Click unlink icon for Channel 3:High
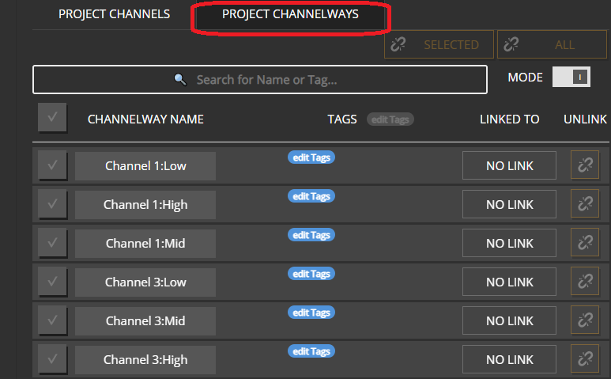Image resolution: width=611 pixels, height=379 pixels. pyautogui.click(x=585, y=360)
